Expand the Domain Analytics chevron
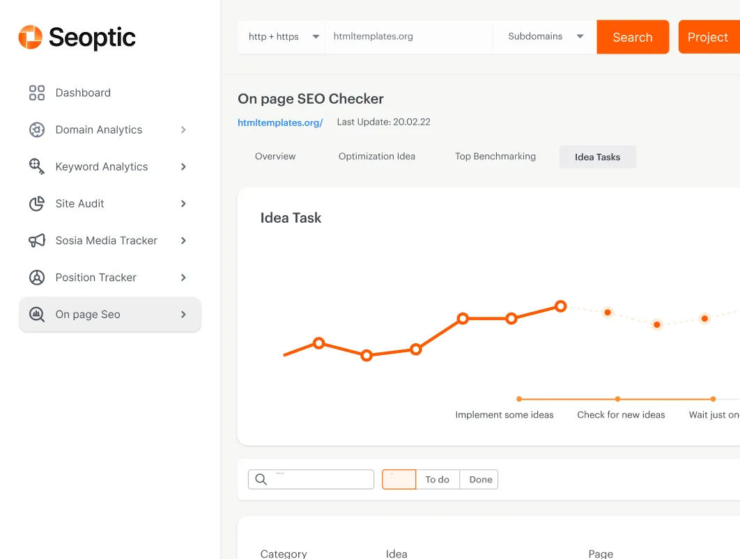 click(183, 129)
